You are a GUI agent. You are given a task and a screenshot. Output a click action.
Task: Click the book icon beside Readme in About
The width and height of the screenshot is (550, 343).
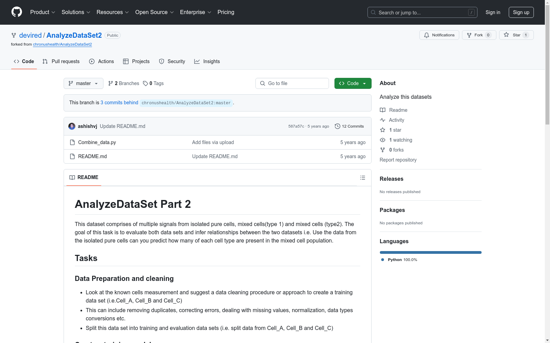coord(383,110)
